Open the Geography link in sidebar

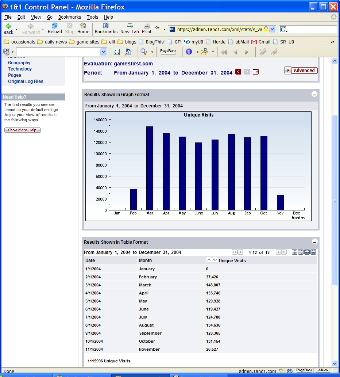click(19, 63)
